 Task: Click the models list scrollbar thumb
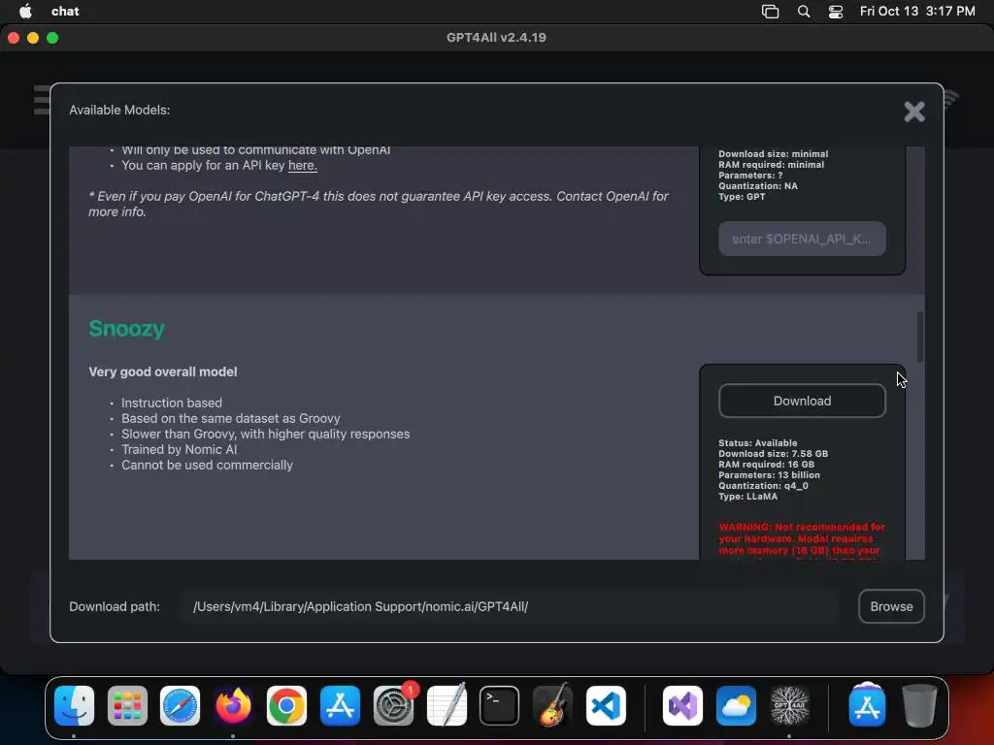tap(920, 337)
